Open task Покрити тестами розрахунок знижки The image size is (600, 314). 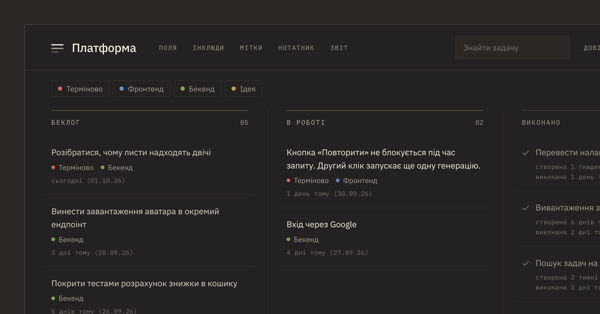144,283
